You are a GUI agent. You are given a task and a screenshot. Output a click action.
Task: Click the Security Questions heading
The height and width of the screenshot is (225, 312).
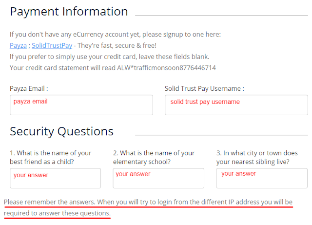pyautogui.click(x=61, y=131)
